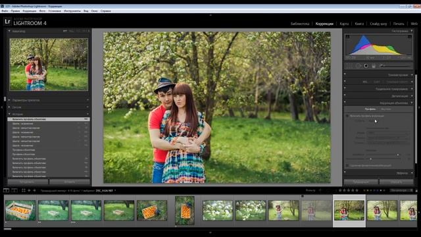Collapse the right panel group arrow

coord(420,107)
